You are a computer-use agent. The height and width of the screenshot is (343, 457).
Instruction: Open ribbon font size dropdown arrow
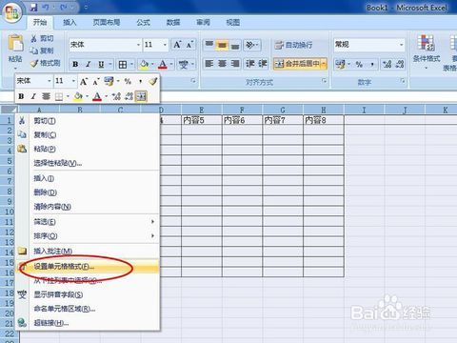(x=165, y=45)
